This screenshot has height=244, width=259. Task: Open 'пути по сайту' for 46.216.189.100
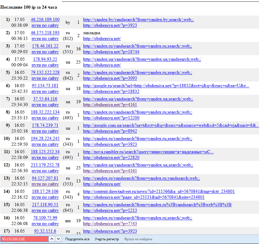tap(45, 25)
